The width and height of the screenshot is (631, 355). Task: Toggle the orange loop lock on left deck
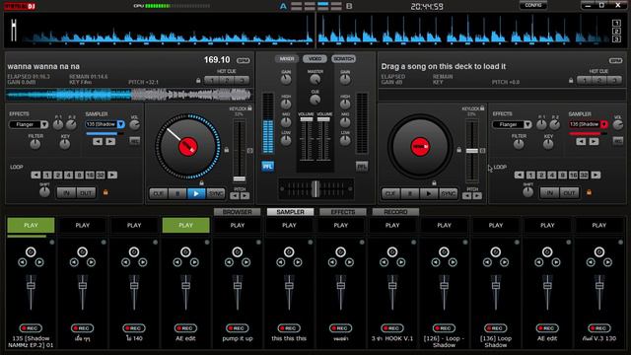pyautogui.click(x=105, y=192)
